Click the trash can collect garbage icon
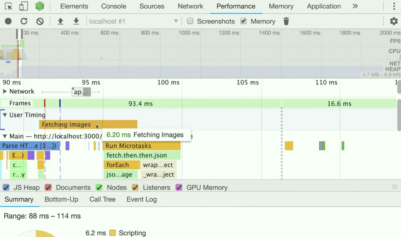Image resolution: width=401 pixels, height=237 pixels. click(286, 21)
